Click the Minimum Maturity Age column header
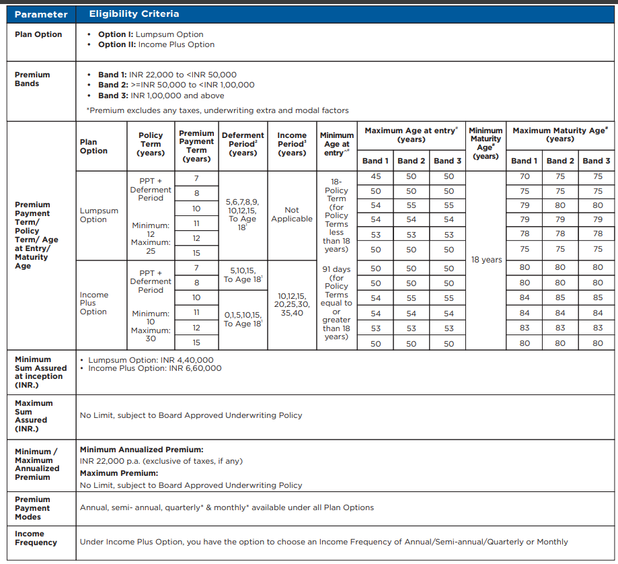This screenshot has width=618, height=564. (486, 143)
